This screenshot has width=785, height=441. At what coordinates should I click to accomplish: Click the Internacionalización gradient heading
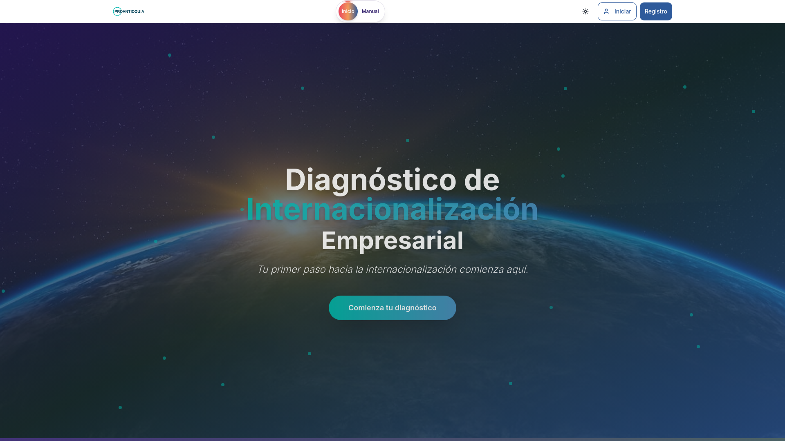pyautogui.click(x=392, y=209)
